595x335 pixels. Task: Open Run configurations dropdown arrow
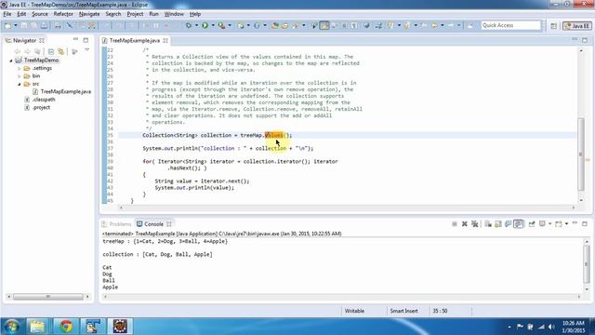[x=213, y=25]
